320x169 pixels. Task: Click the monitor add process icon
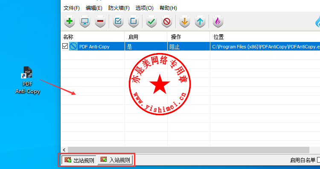(85, 21)
